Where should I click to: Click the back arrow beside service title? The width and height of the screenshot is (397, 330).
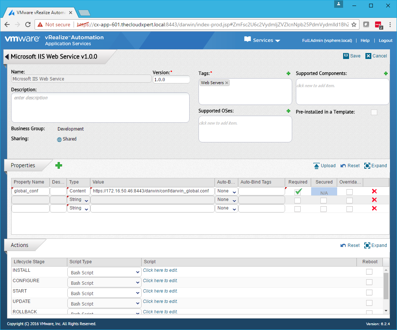coord(7,57)
